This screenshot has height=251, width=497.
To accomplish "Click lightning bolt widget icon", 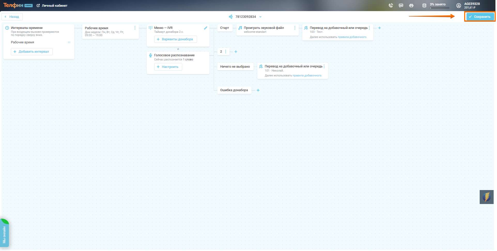I will (486, 197).
